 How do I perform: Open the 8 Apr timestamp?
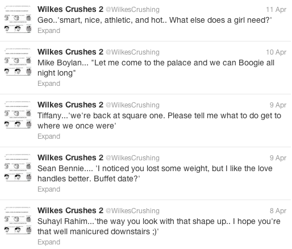[278, 211]
